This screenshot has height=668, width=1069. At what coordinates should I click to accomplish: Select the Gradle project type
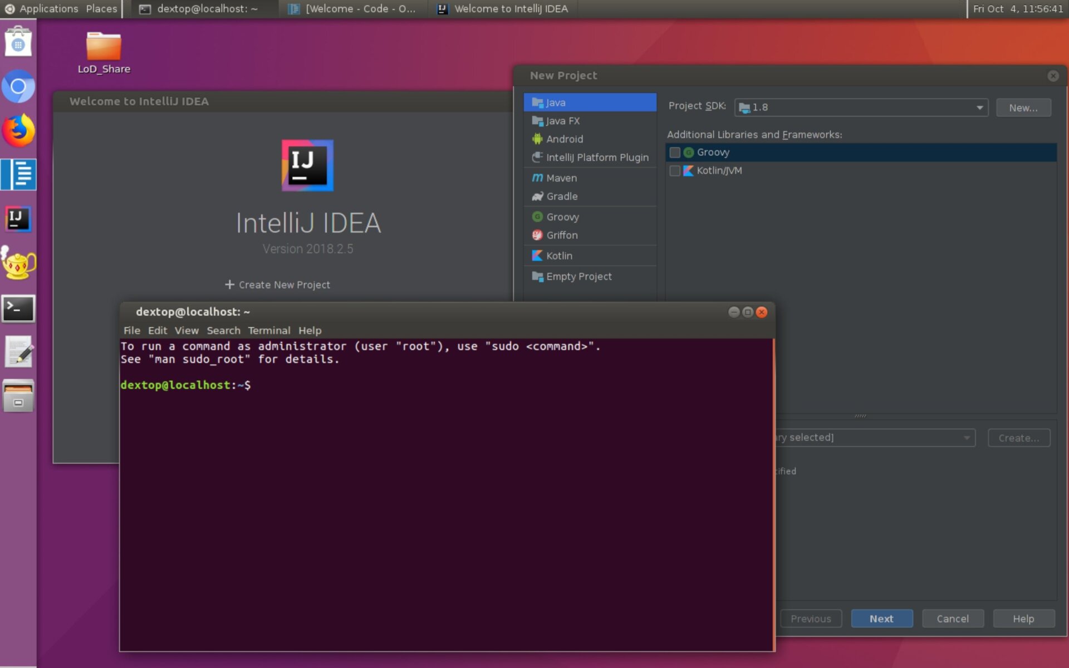click(x=561, y=196)
